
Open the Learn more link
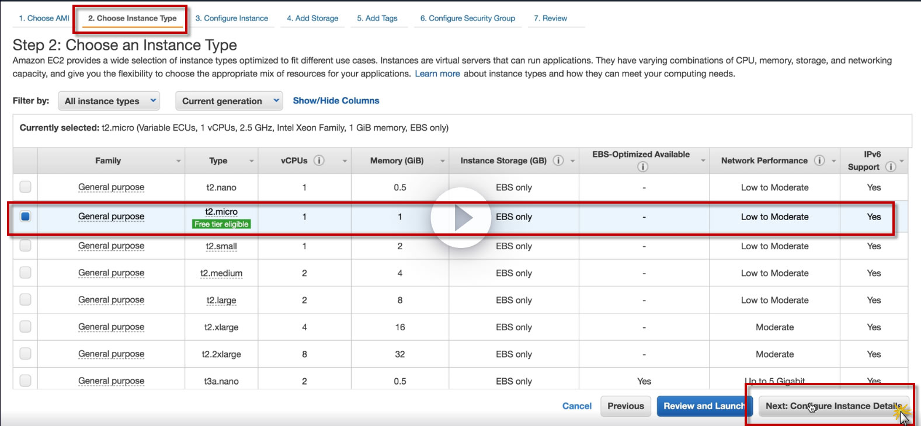point(437,74)
